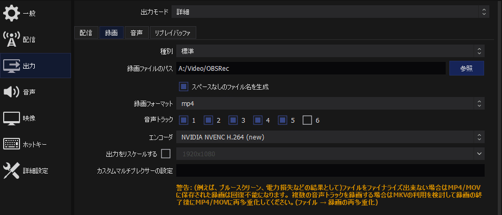Screen dimensions: 502x215
Task: Open the 種別 dropdown showing 標準
Action: click(330, 51)
